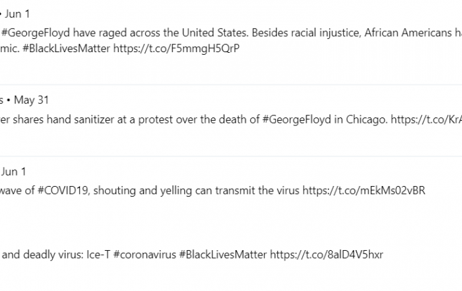Click the #coronavirus hashtag
The image size is (462, 291).
(x=145, y=254)
